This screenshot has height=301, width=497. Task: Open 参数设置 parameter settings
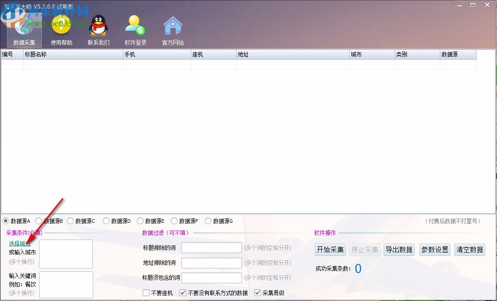click(434, 249)
